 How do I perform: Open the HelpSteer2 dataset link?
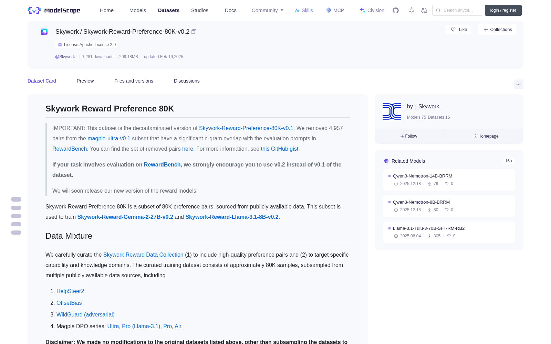click(70, 291)
